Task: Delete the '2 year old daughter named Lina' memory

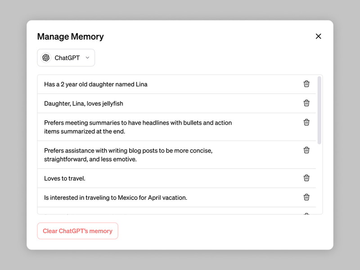Action: pyautogui.click(x=306, y=84)
